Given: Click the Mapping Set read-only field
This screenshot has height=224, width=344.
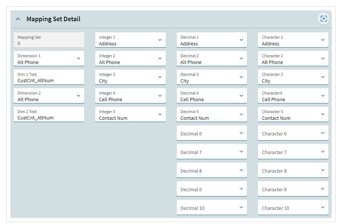Looking at the screenshot, I should click(x=49, y=40).
